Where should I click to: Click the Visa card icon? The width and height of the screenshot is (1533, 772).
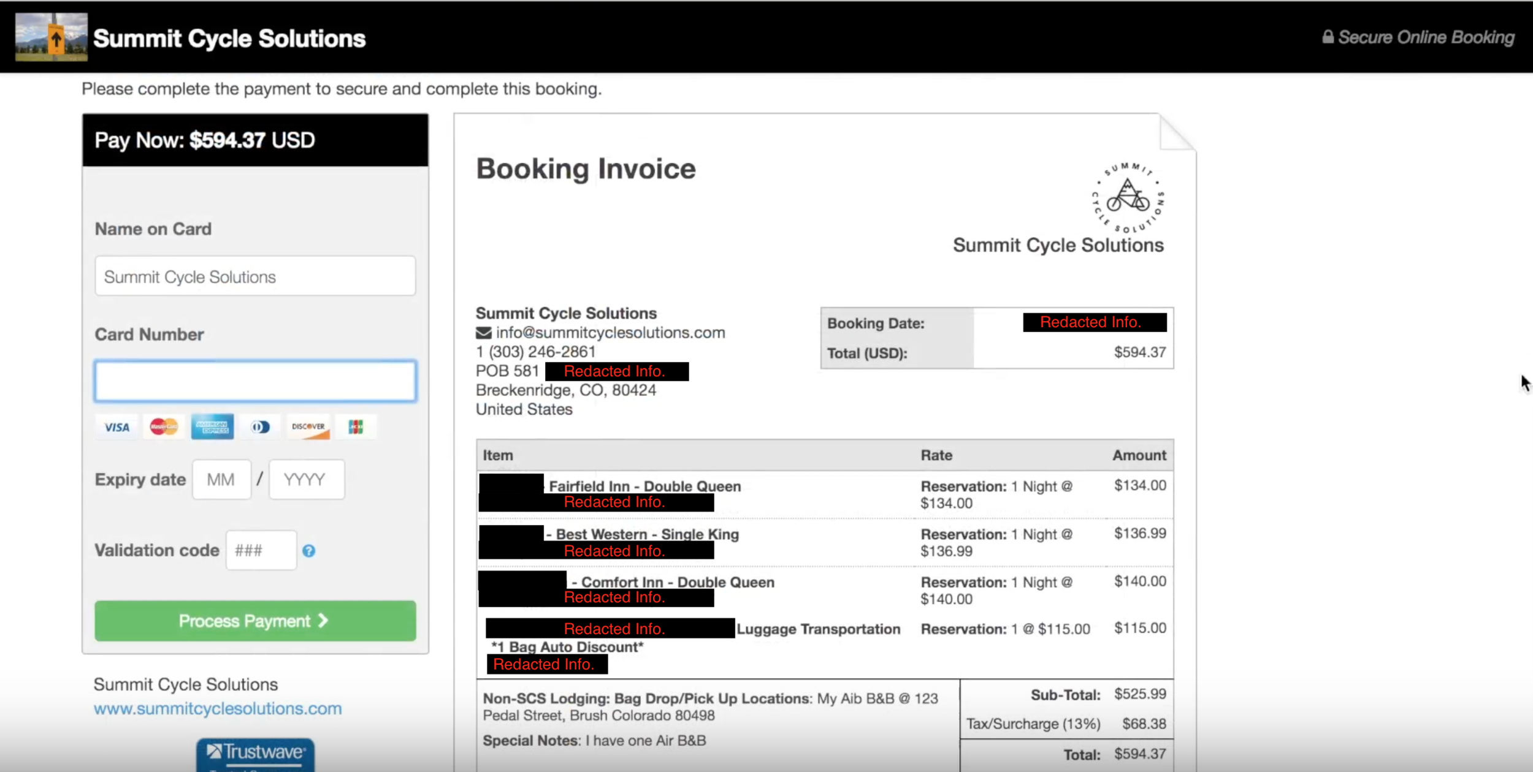tap(117, 427)
